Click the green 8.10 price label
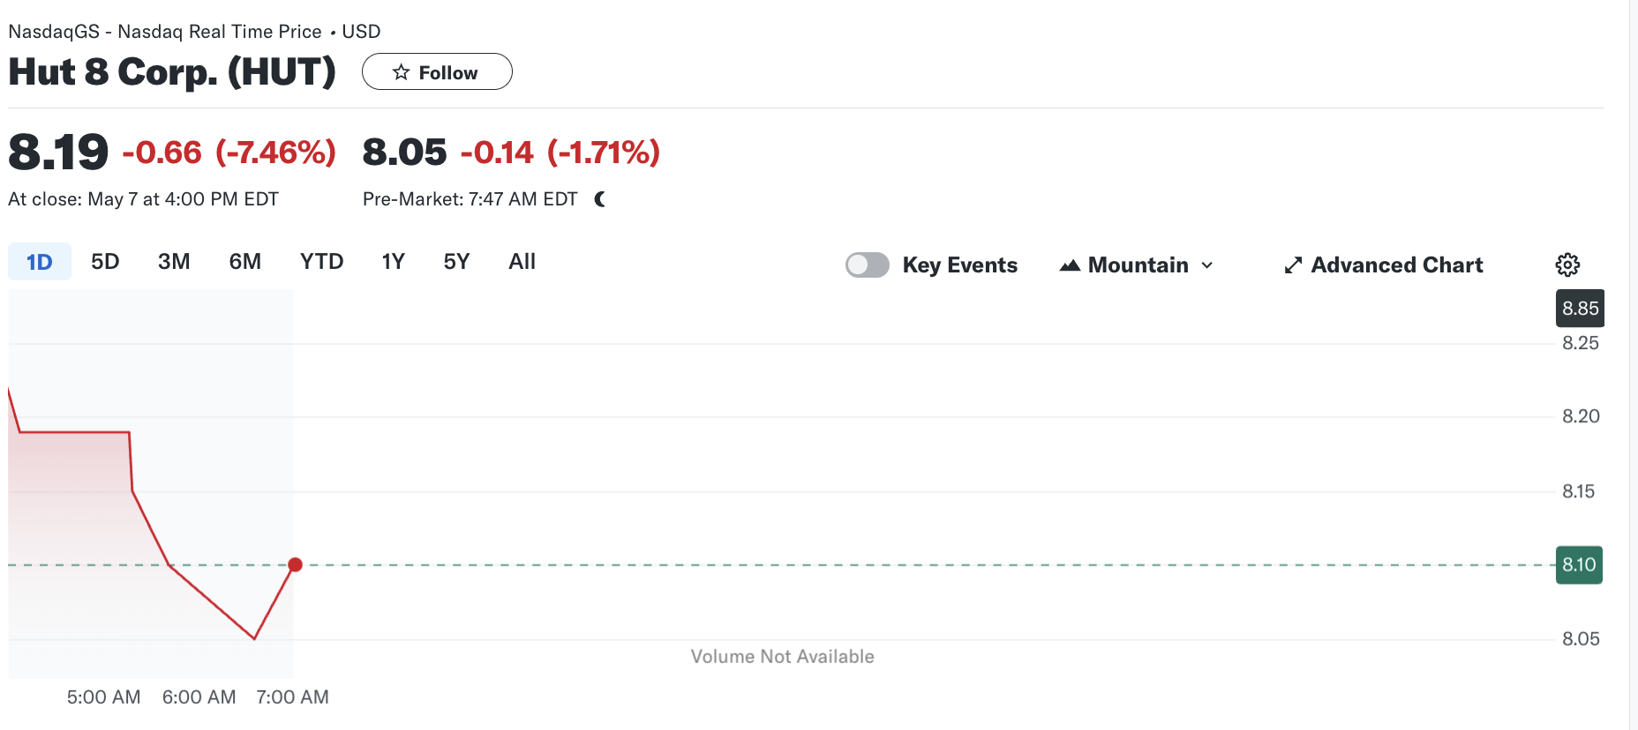 pos(1579,565)
